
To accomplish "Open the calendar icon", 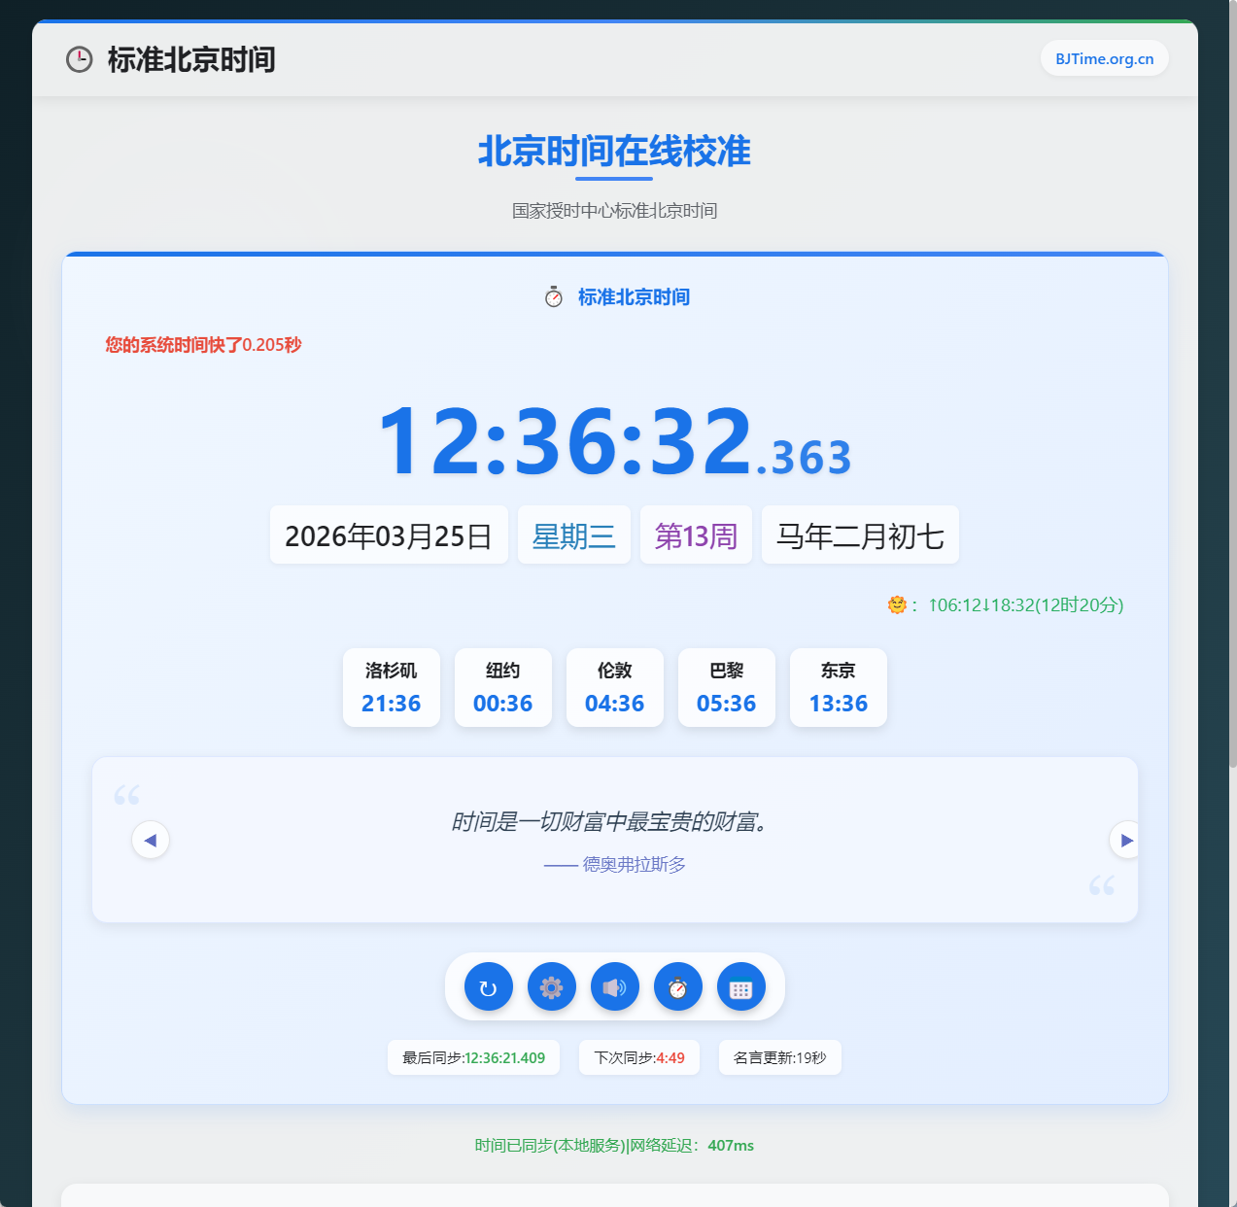I will coord(740,986).
